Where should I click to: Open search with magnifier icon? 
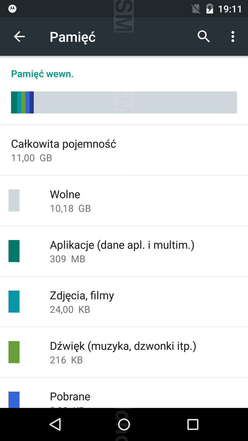(204, 37)
